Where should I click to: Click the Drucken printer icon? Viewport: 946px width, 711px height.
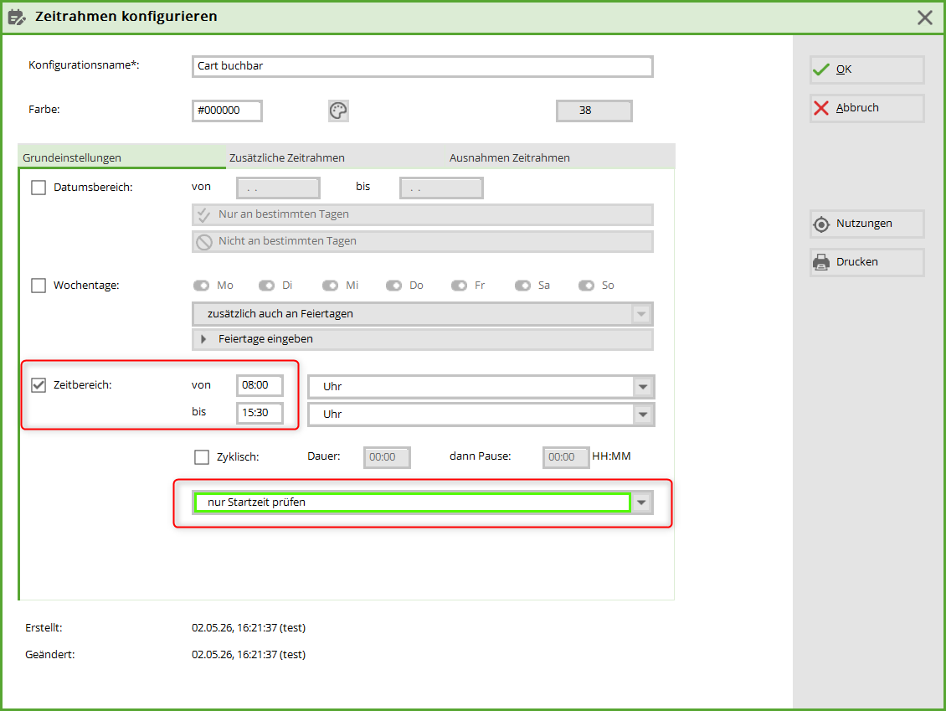pos(821,263)
